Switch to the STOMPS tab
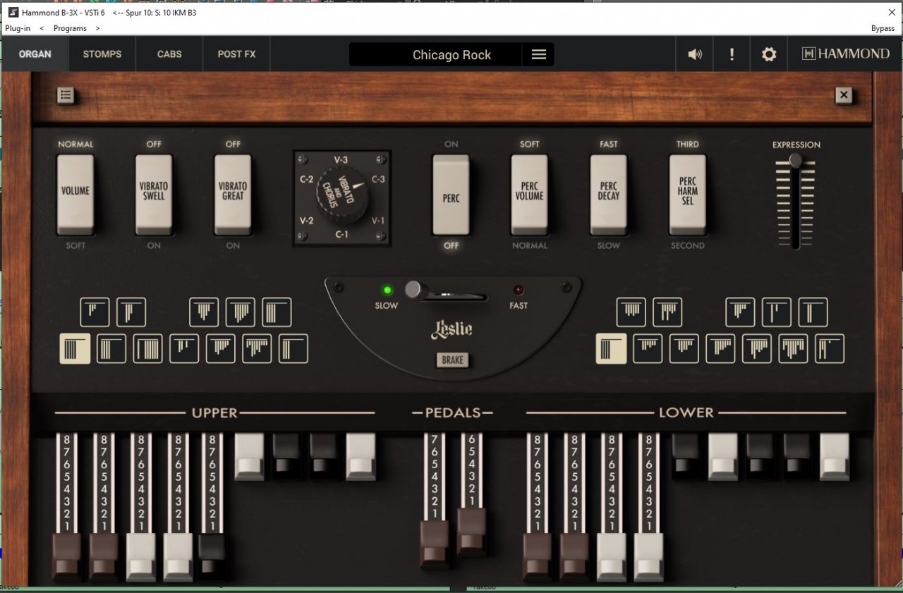 102,54
